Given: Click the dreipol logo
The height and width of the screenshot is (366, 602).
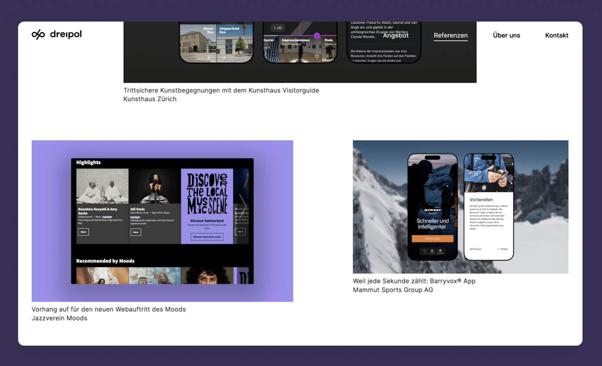Looking at the screenshot, I should [56, 34].
